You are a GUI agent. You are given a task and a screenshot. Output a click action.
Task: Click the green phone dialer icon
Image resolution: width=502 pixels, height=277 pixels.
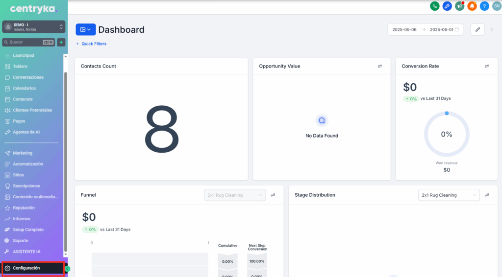click(434, 6)
